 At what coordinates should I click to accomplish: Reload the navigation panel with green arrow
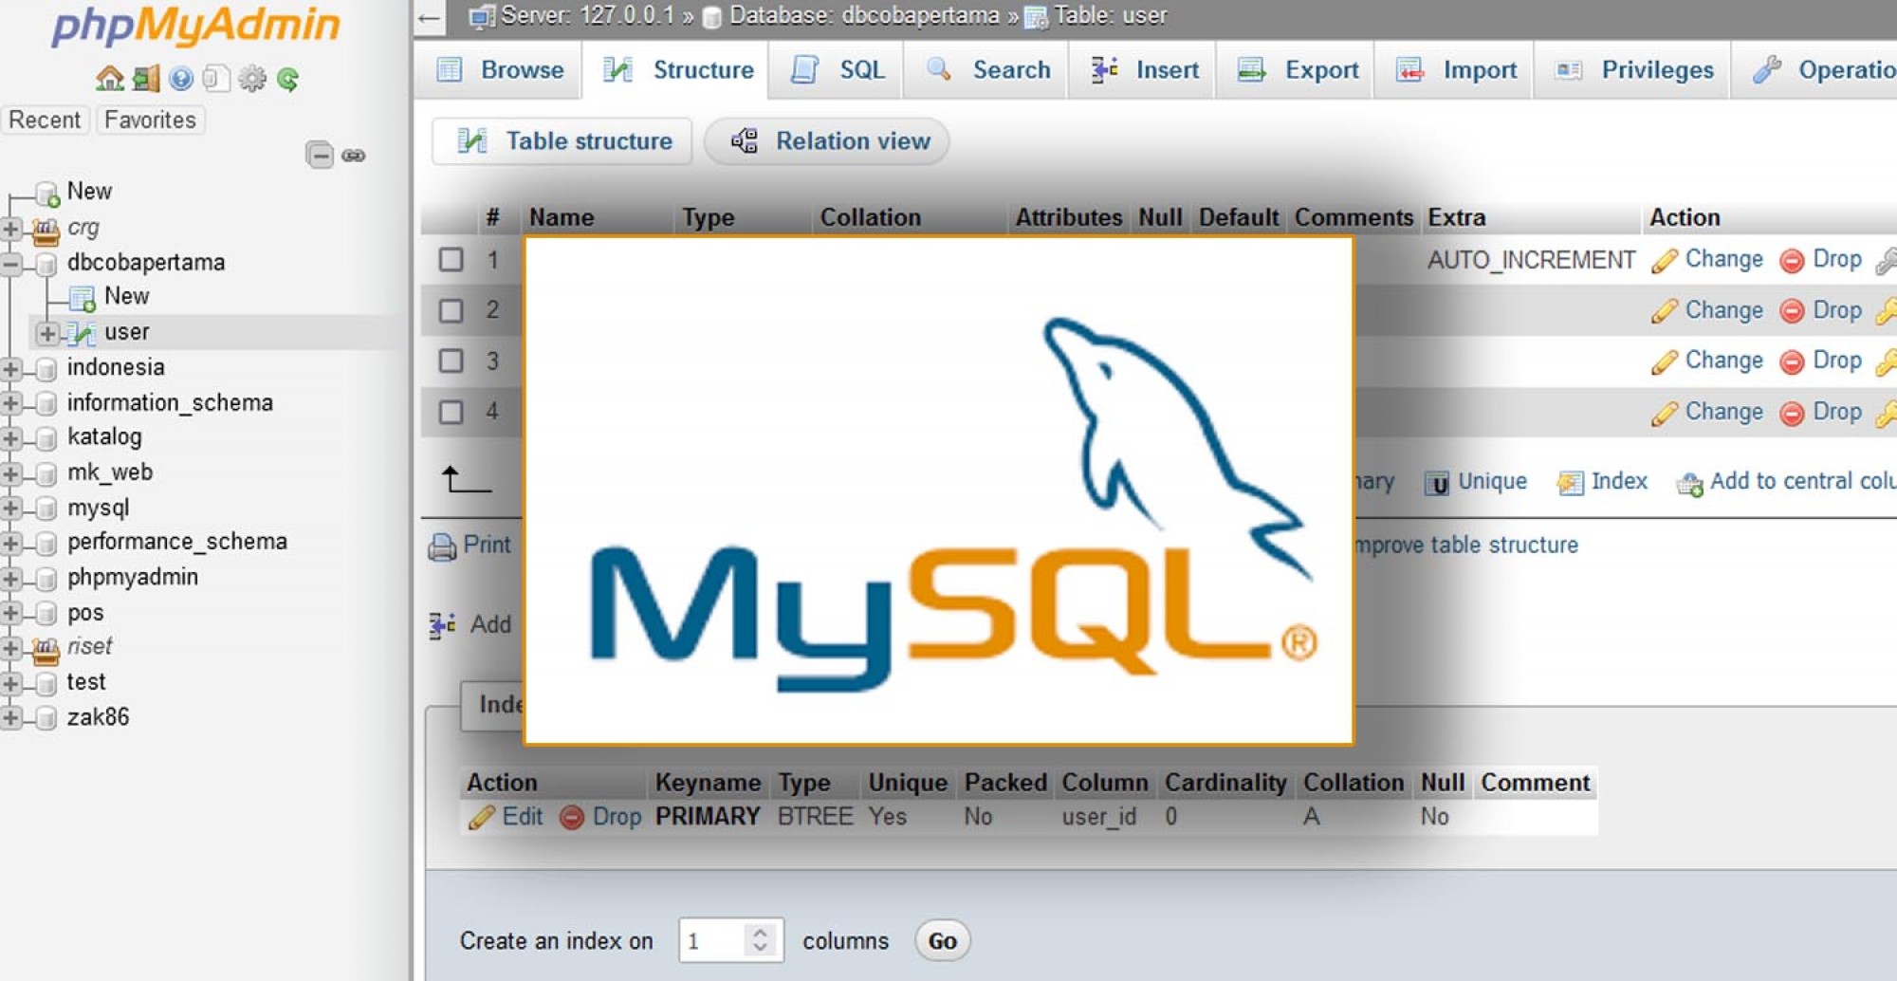point(287,79)
